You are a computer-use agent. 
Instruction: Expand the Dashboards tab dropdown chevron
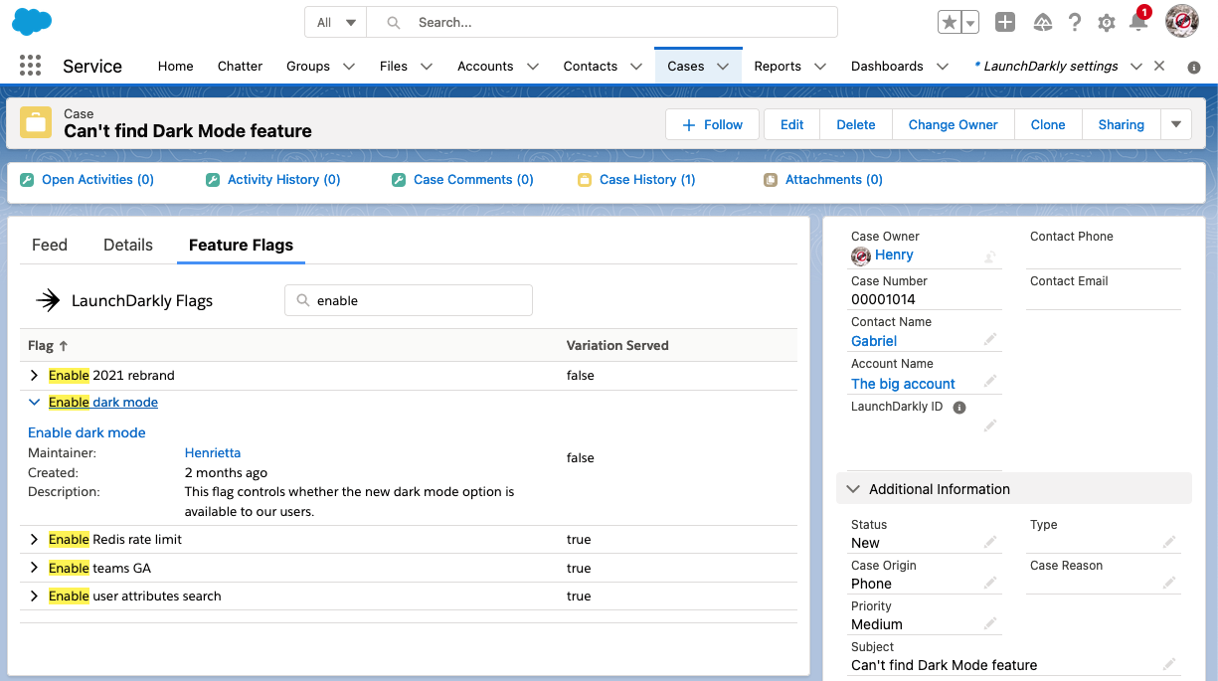point(942,67)
